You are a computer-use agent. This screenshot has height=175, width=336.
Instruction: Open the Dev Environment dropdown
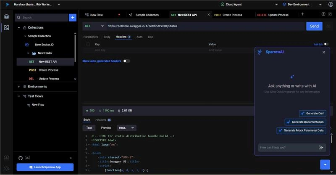320,4
